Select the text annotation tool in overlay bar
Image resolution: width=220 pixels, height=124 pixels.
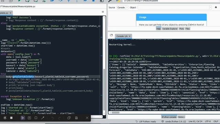pyautogui.click(x=29, y=118)
